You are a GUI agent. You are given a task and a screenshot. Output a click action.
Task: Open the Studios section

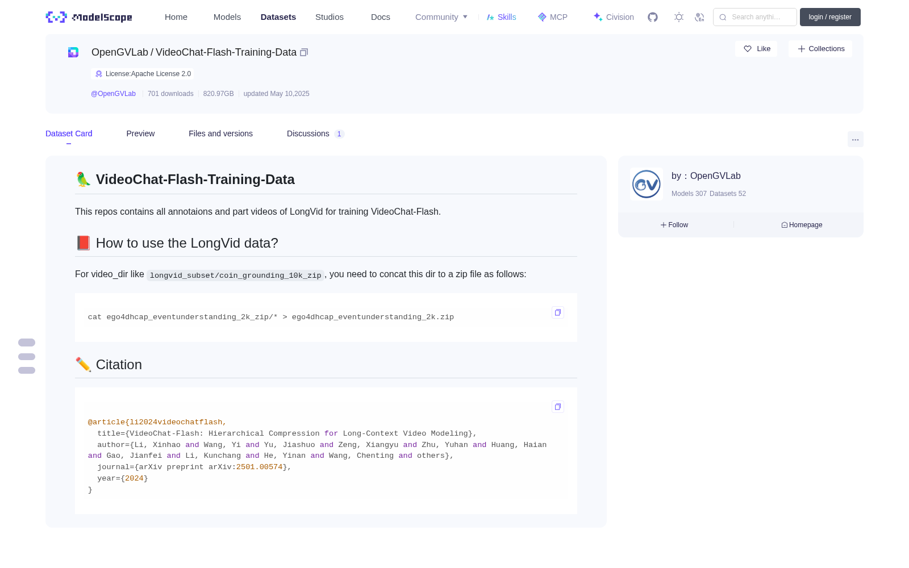[330, 17]
